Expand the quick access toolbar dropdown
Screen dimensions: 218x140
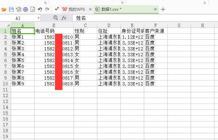coord(56,9)
